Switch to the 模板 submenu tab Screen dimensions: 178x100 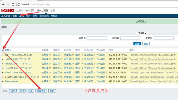(15, 16)
